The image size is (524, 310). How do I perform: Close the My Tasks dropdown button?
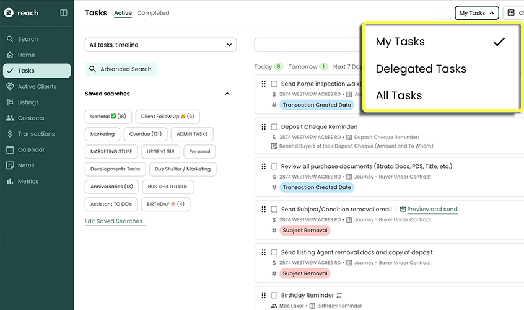tap(476, 13)
